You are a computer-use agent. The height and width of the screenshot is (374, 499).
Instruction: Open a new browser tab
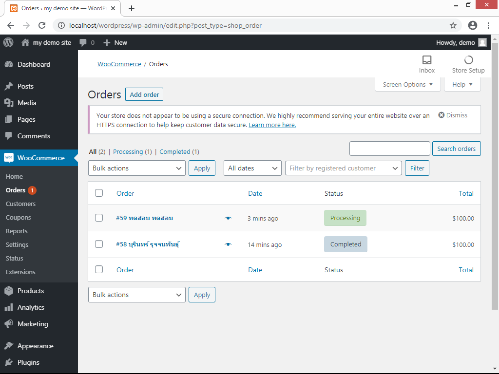point(132,8)
